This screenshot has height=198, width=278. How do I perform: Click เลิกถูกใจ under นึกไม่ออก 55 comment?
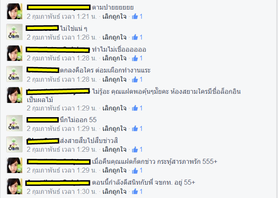point(115,129)
